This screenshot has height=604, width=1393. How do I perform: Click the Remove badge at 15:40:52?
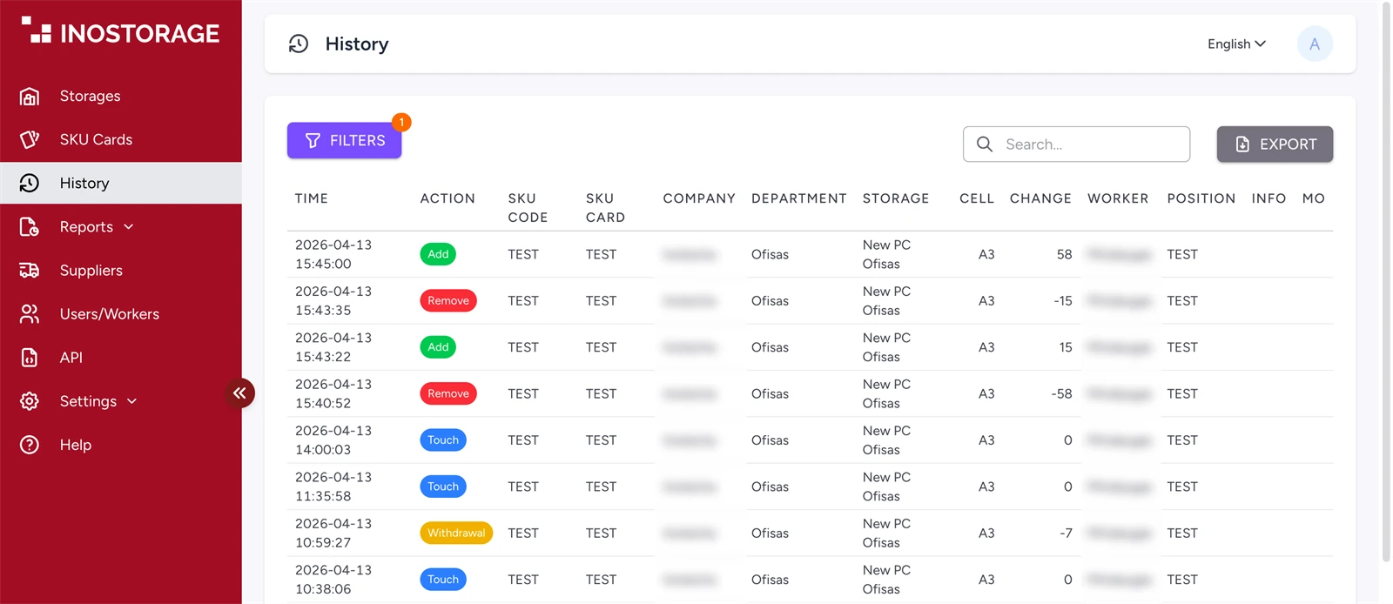click(448, 393)
